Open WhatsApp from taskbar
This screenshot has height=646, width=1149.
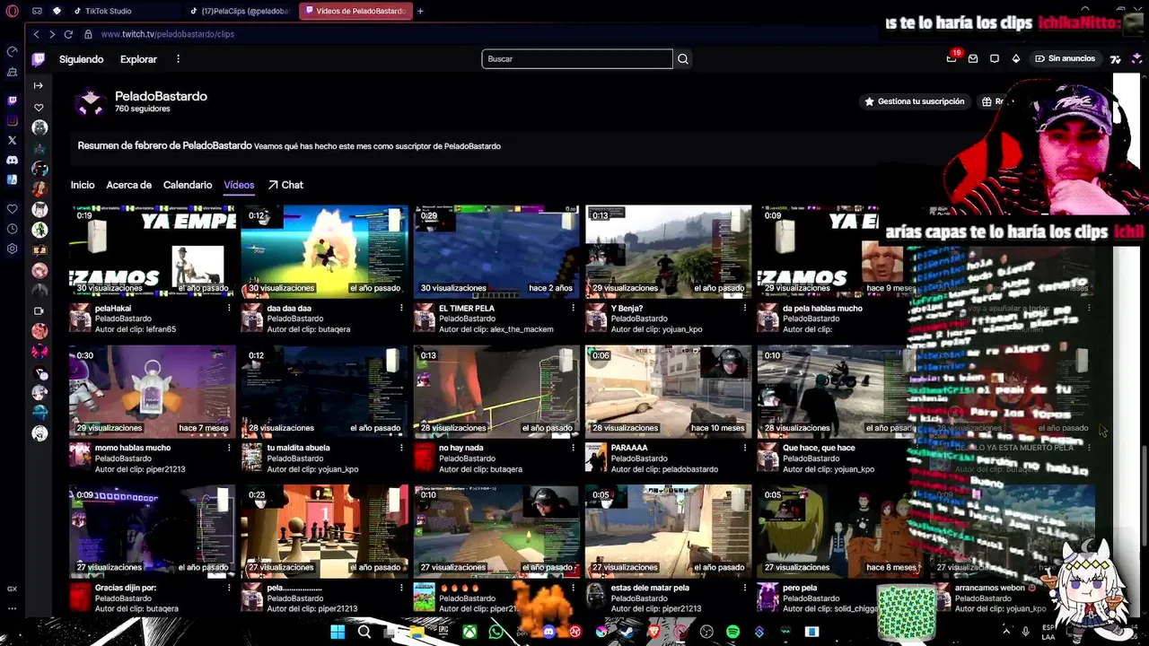[496, 633]
